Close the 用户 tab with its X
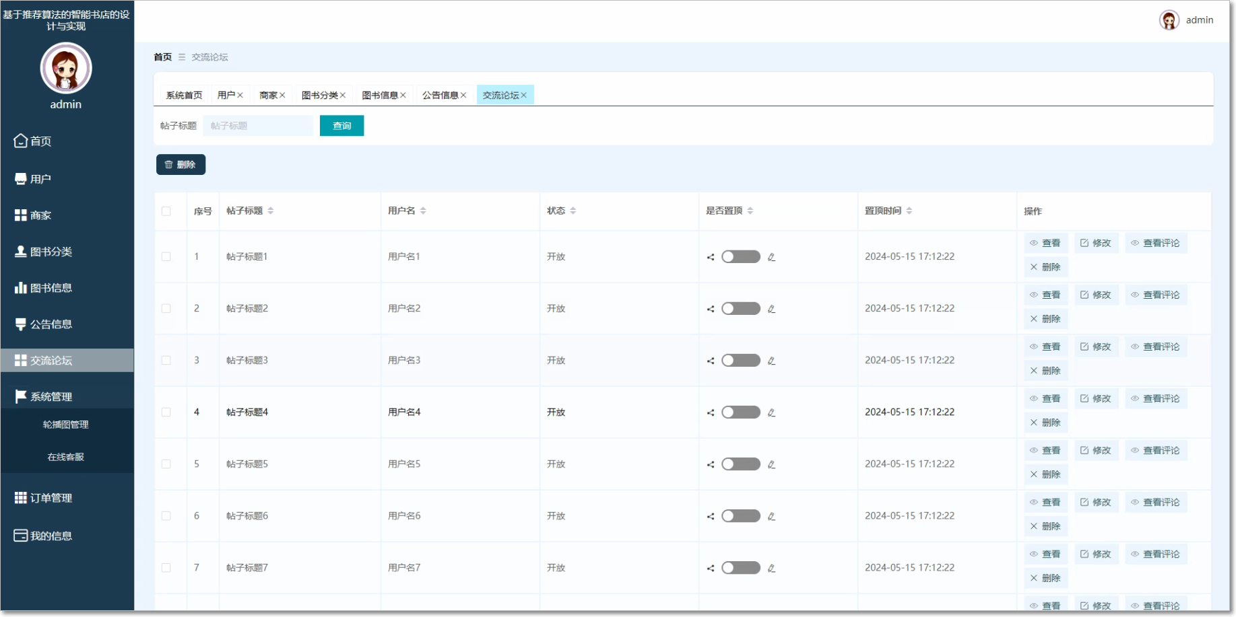This screenshot has width=1236, height=617. pos(240,96)
